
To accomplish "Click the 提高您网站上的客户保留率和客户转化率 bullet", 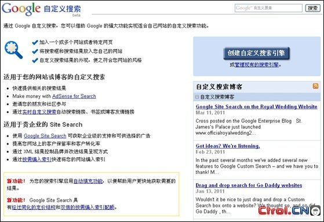I will click(56, 143).
